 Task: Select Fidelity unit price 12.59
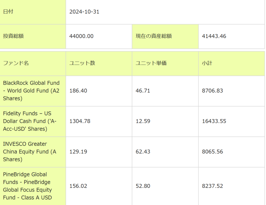pyautogui.click(x=143, y=121)
